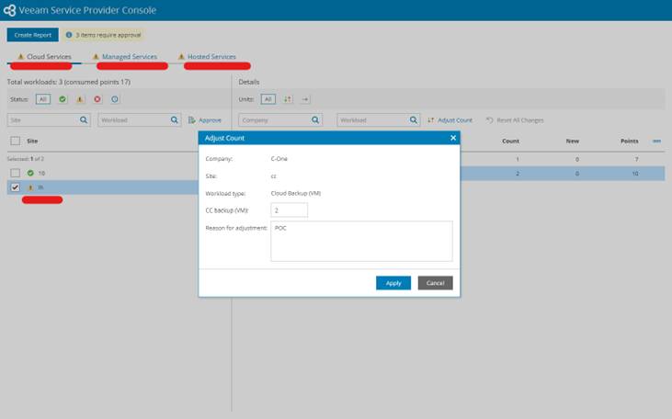Filter status by red error icon
The width and height of the screenshot is (672, 419).
point(97,99)
